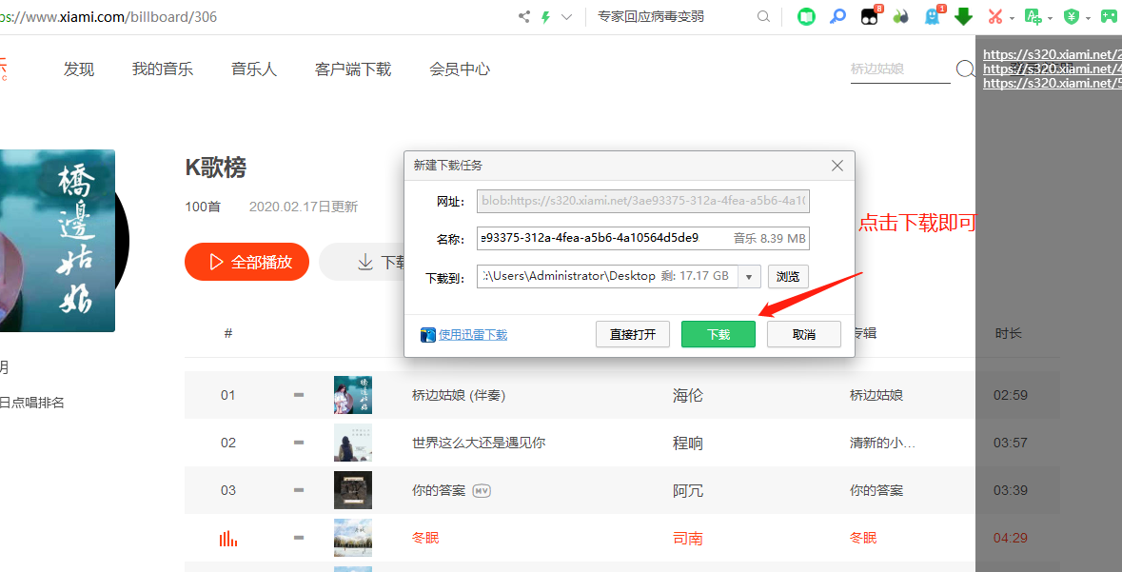This screenshot has height=572, width=1122.
Task: Click the green 下载 button
Action: pyautogui.click(x=718, y=334)
